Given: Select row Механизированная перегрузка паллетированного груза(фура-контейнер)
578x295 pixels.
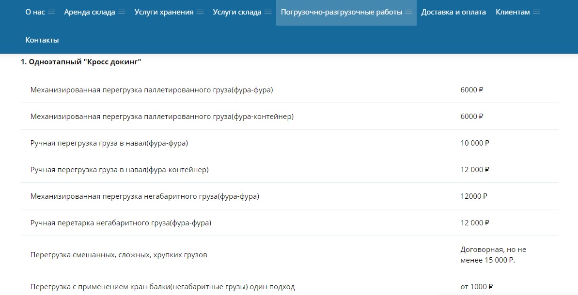Looking at the screenshot, I should click(x=162, y=117).
